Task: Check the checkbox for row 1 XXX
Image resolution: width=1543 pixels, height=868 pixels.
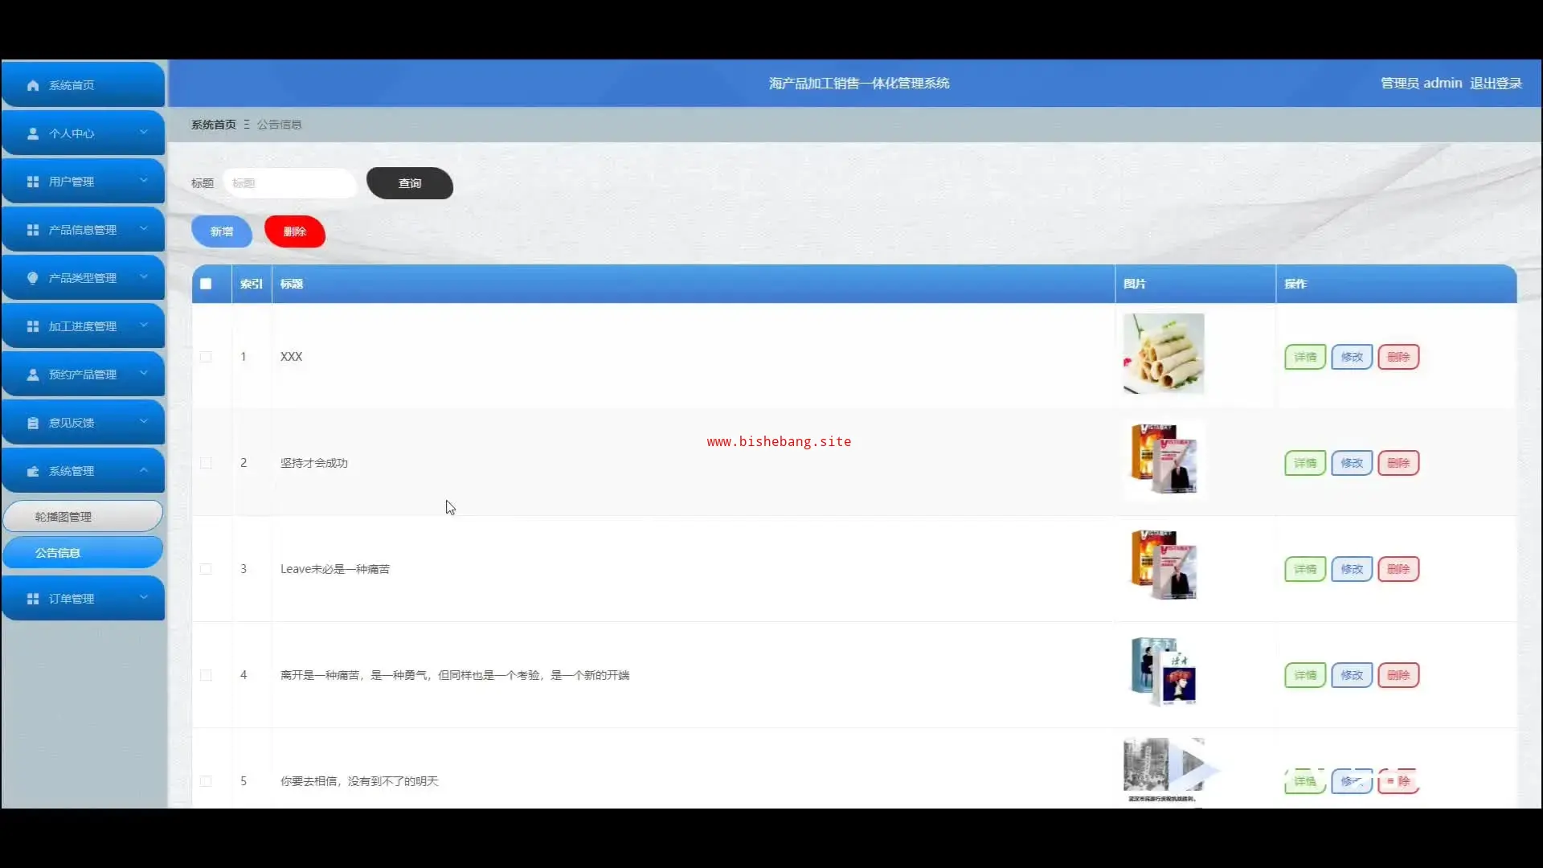Action: [206, 357]
